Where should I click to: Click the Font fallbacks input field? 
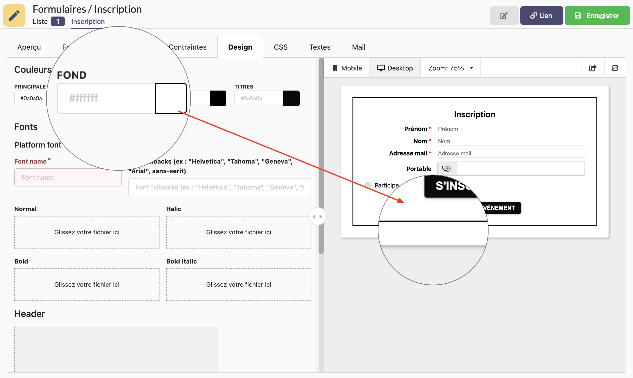(x=219, y=187)
